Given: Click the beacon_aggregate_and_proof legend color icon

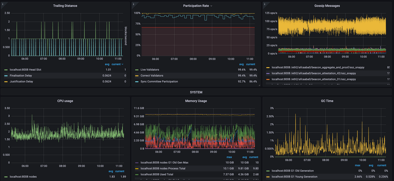Looking at the screenshot, I should [268, 68].
